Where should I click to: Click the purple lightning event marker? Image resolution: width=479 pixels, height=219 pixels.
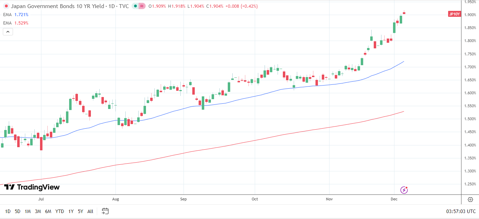click(x=404, y=190)
